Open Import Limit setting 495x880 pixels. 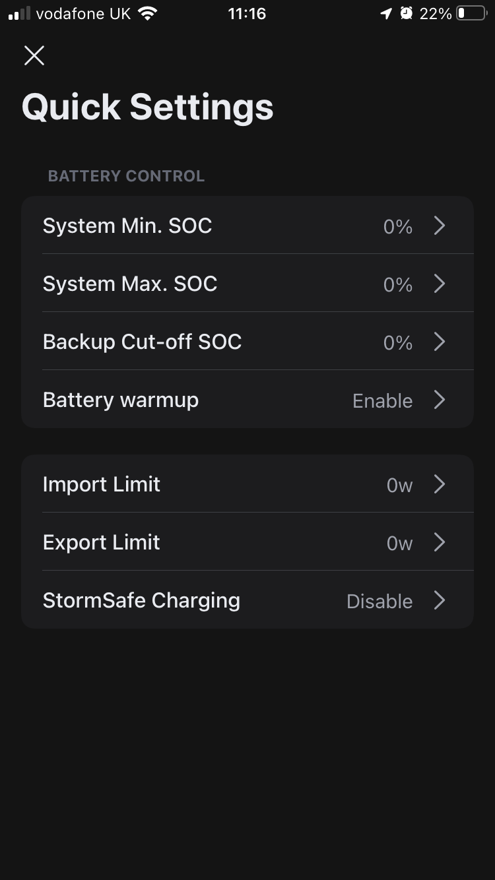click(x=102, y=484)
